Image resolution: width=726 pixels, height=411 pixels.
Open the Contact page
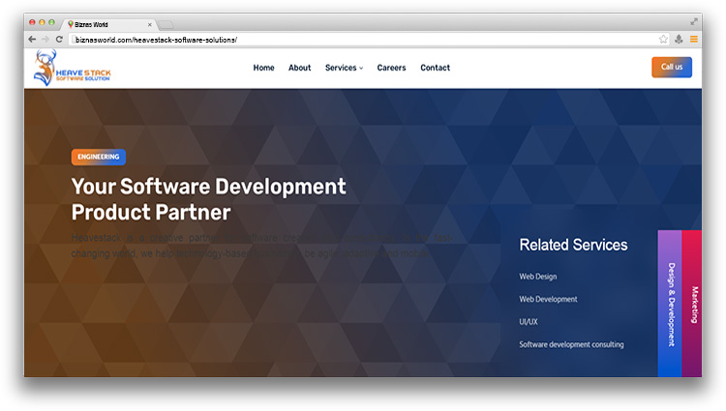coord(436,68)
